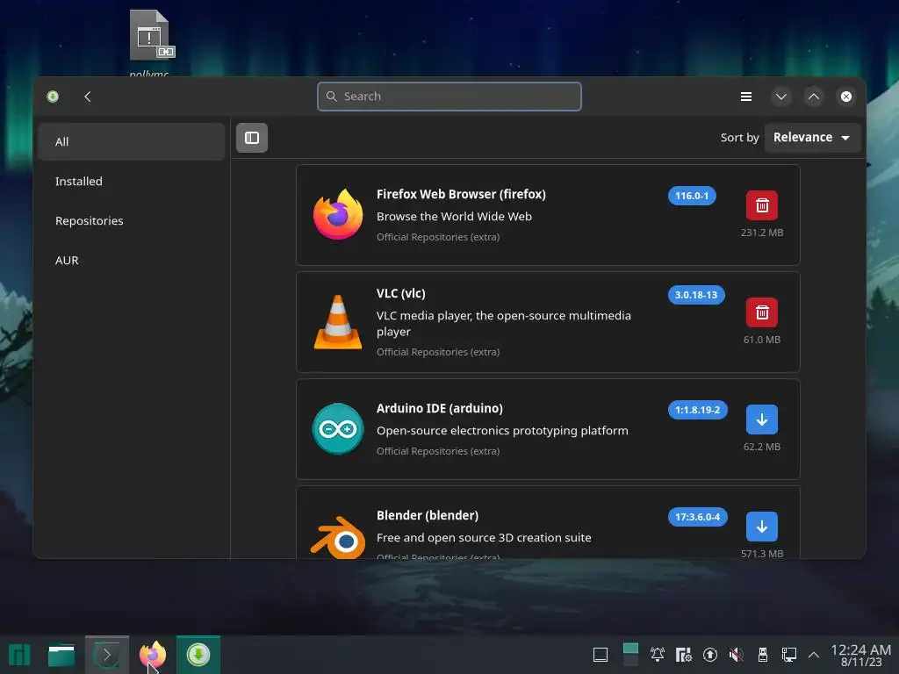
Task: Click the updates available tray icon
Action: [709, 655]
